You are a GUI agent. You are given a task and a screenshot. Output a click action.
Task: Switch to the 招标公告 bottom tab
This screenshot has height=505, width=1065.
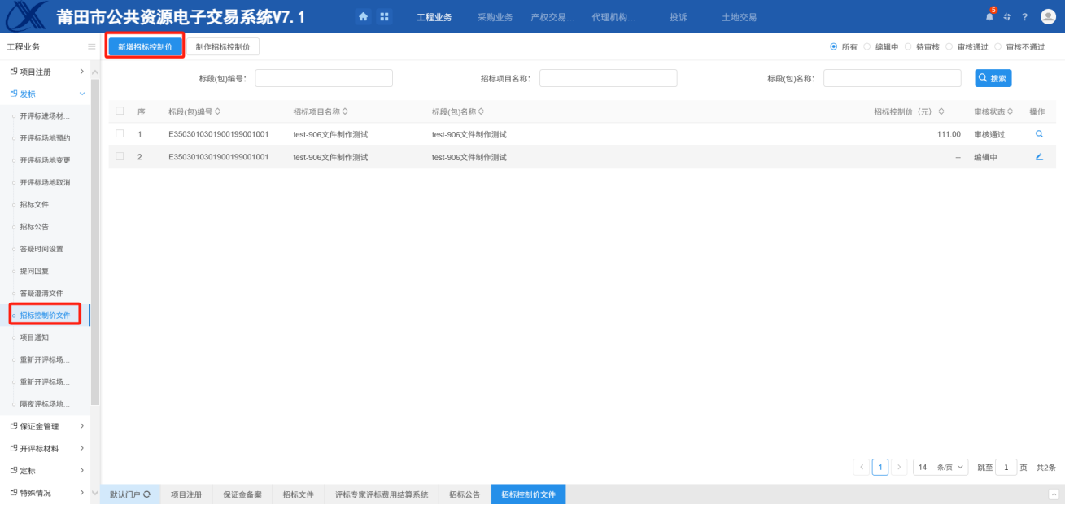click(x=465, y=494)
